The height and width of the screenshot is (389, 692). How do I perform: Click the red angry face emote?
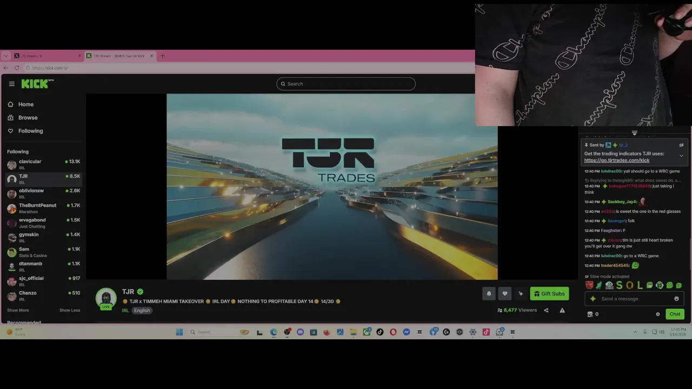coord(589,285)
